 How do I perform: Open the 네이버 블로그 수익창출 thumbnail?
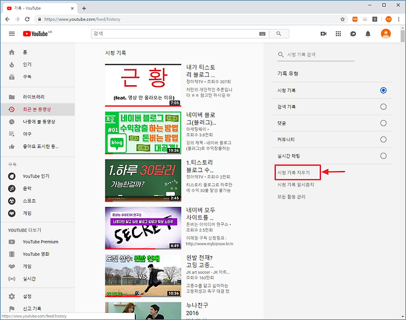(x=143, y=133)
